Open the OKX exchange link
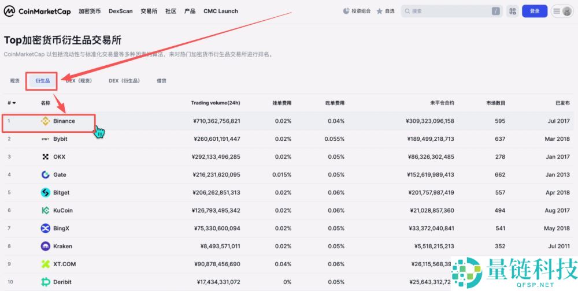This screenshot has width=578, height=291. point(59,157)
